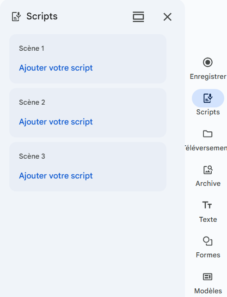This screenshot has height=297, width=227.
Task: Toggle the scene view layout icon
Action: [138, 17]
